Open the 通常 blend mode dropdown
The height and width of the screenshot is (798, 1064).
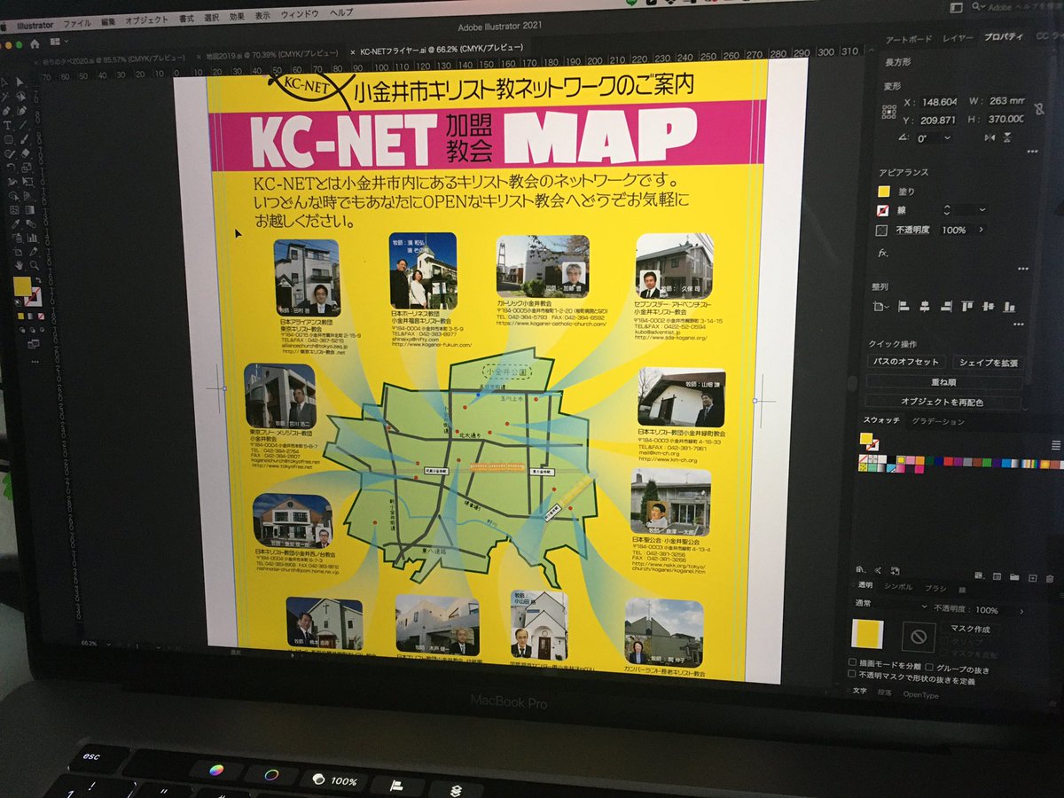tap(891, 606)
